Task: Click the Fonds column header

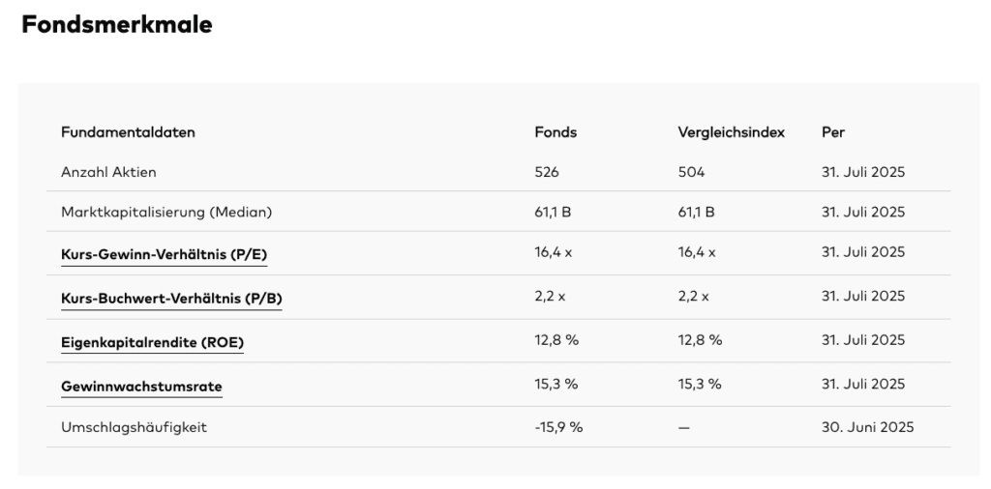Action: 556,132
